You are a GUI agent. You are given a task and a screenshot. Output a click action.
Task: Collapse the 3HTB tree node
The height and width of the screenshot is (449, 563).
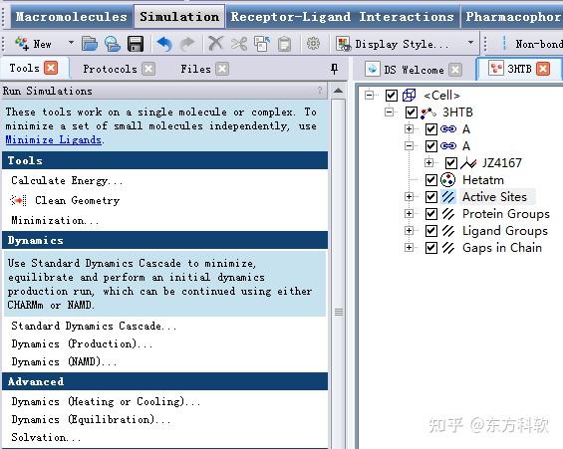pyautogui.click(x=390, y=112)
